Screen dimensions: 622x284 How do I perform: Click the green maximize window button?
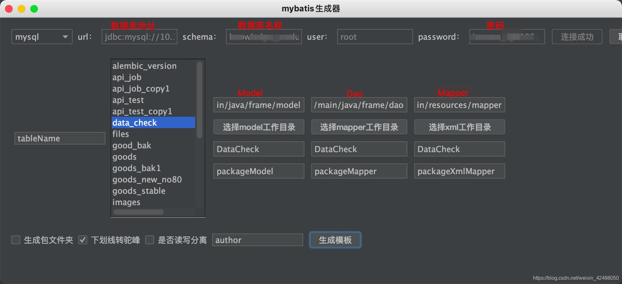click(34, 9)
